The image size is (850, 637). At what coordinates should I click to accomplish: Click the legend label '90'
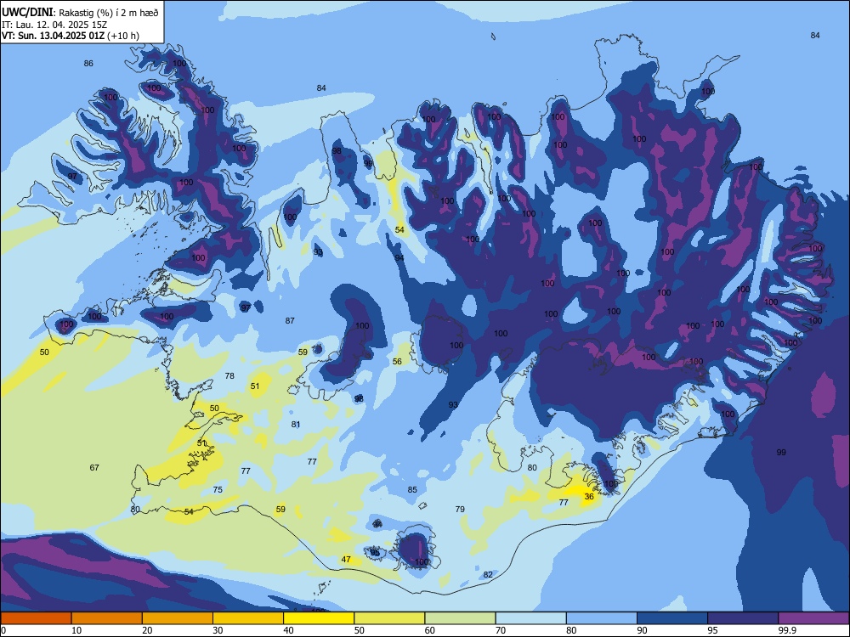coord(642,630)
